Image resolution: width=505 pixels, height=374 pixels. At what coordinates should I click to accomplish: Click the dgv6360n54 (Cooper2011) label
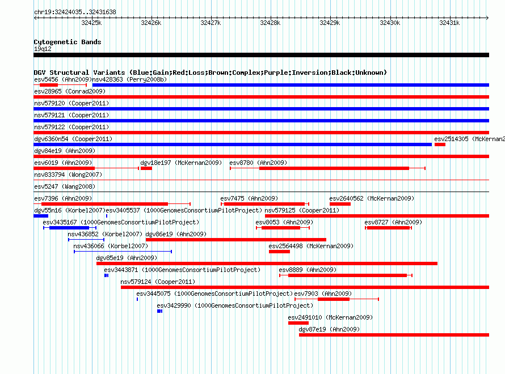tap(73, 139)
